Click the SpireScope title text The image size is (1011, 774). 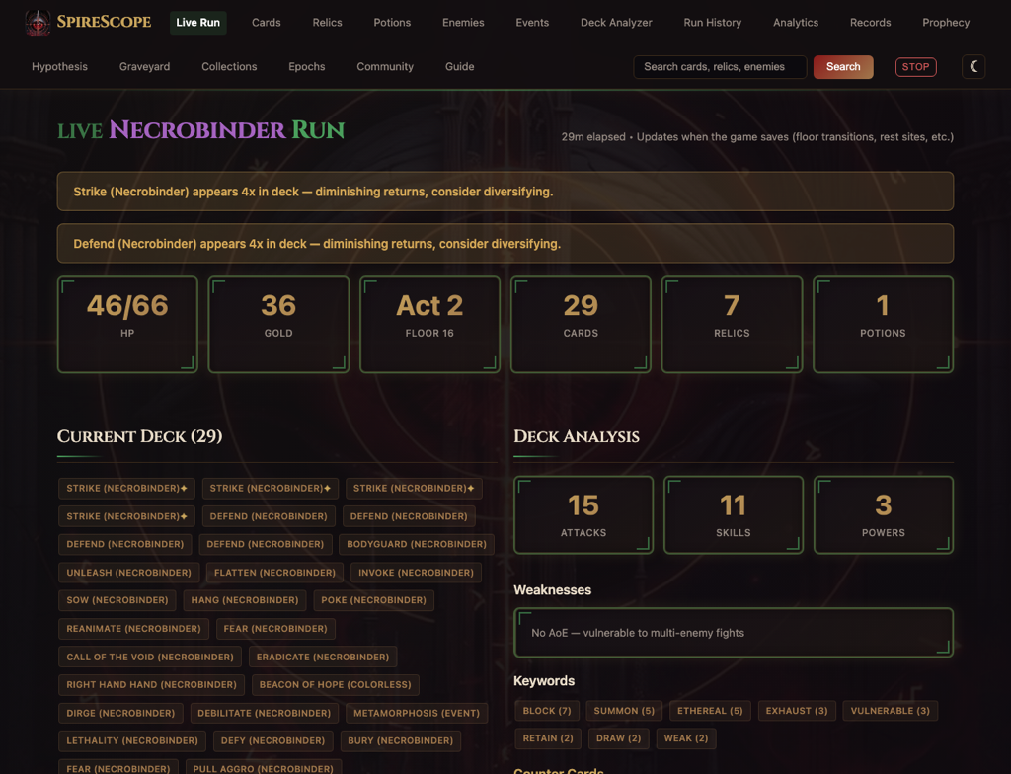[x=104, y=22]
